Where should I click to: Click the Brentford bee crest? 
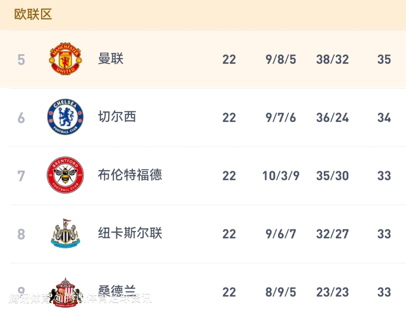coord(66,176)
